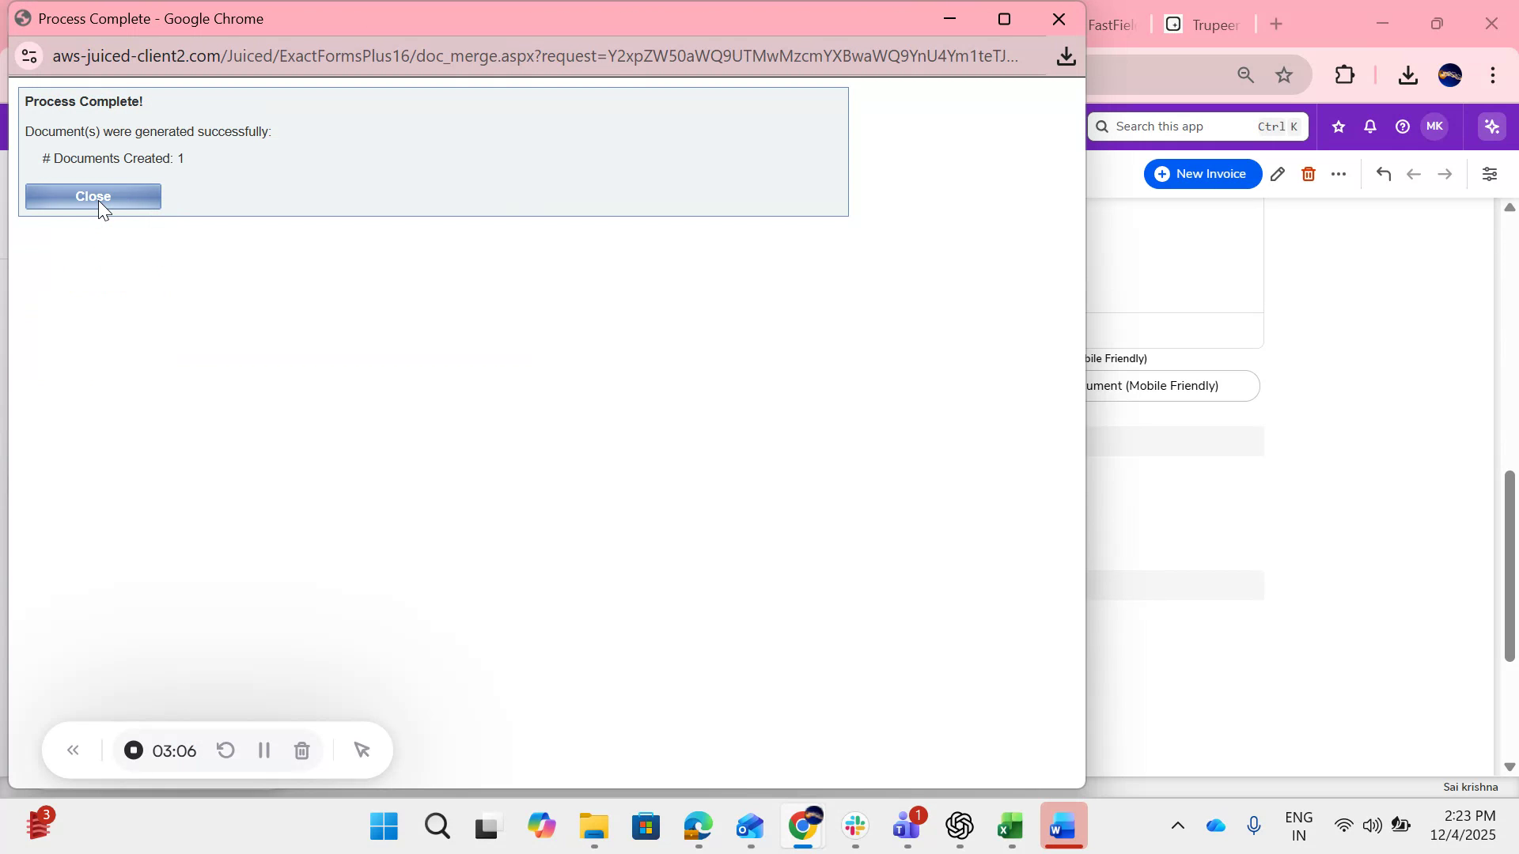This screenshot has height=854, width=1519.
Task: Restart the recording from beginning
Action: [x=225, y=750]
